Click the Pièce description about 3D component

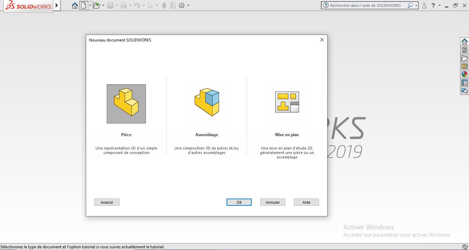[x=126, y=151]
